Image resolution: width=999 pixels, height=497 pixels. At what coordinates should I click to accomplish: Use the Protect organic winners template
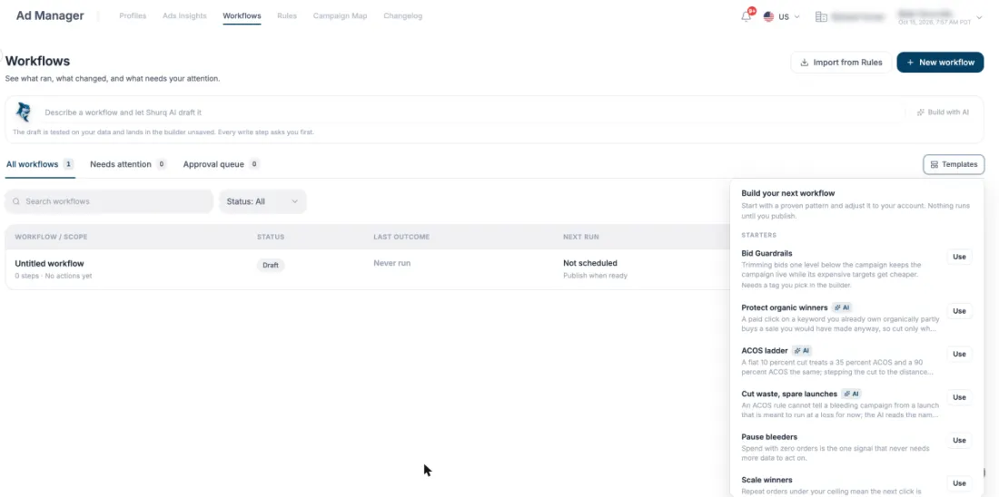click(959, 311)
